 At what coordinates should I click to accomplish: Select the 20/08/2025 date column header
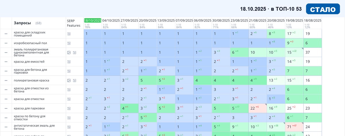(x=276, y=20)
